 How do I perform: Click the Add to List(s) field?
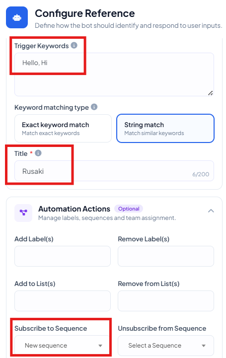point(63,301)
